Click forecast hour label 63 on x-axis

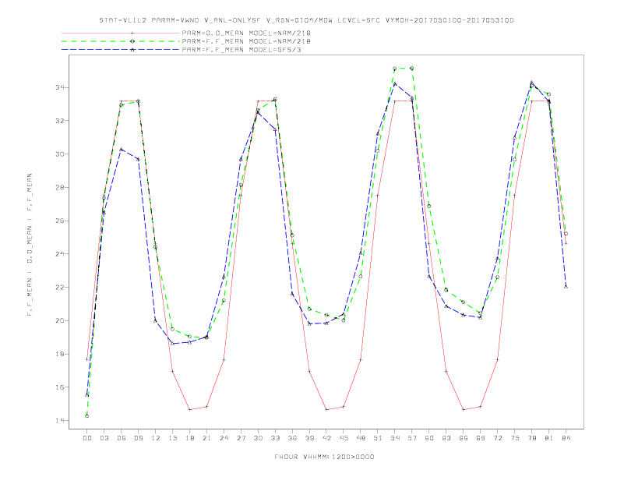click(446, 438)
